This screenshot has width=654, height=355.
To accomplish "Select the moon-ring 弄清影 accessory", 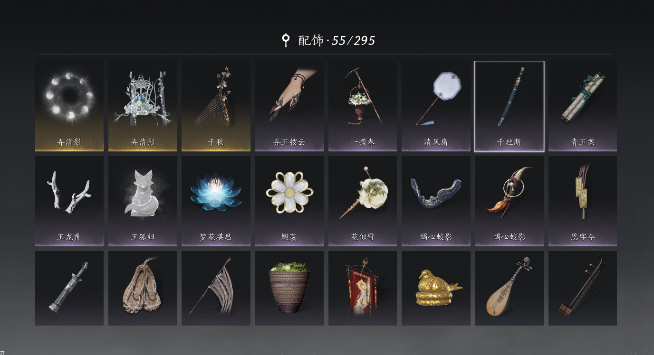I will [x=69, y=106].
